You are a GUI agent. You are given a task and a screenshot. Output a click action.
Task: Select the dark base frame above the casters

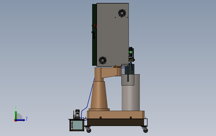point(115,122)
